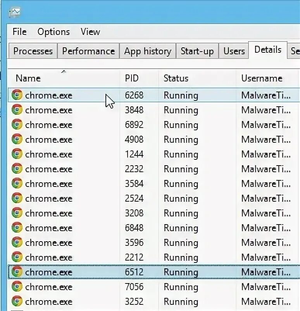The image size is (300, 311).
Task: Click Chrome icon for PID 3252
Action: [17, 301]
